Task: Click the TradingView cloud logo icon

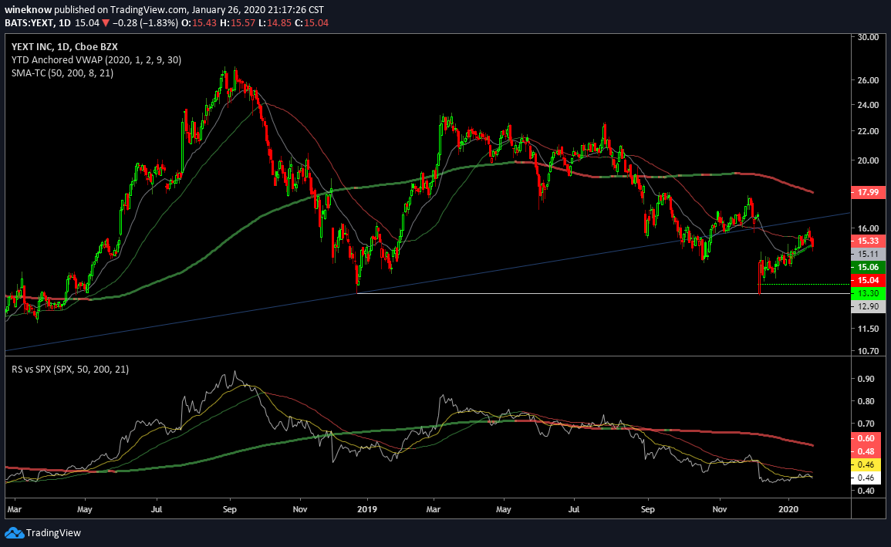Action: click(14, 533)
